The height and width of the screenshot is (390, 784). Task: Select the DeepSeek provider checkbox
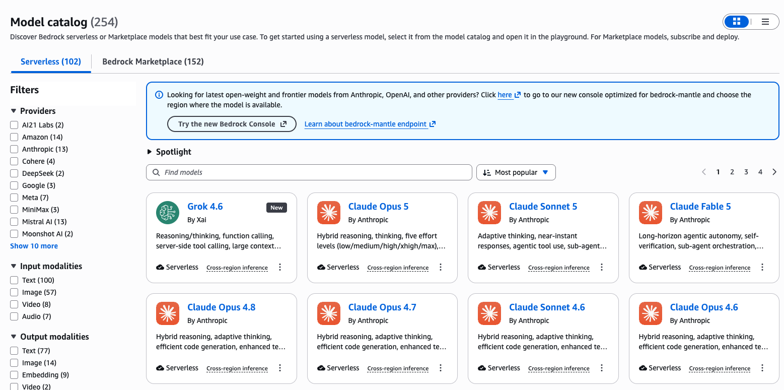tap(14, 173)
